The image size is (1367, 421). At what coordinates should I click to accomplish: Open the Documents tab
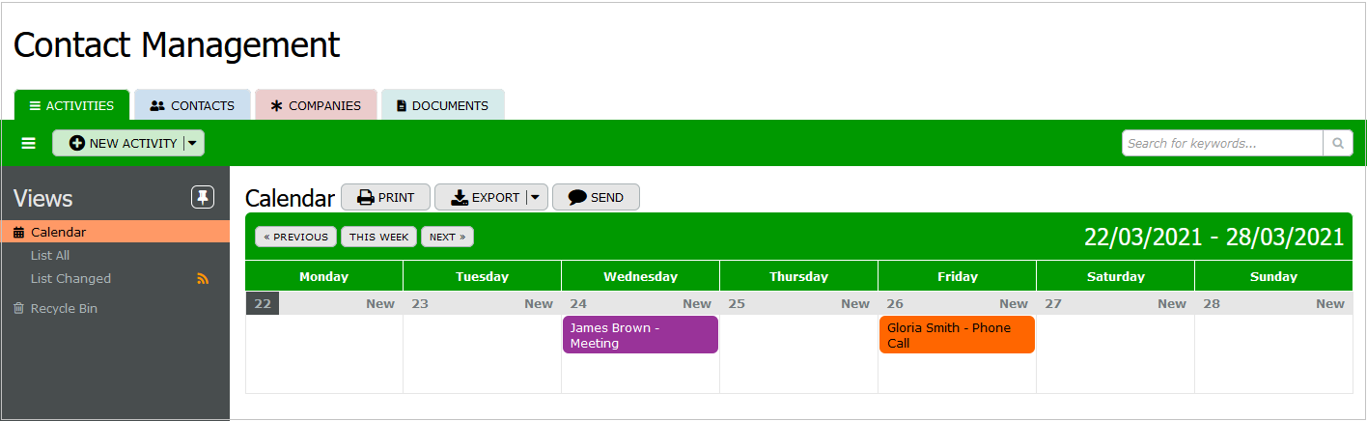pos(442,105)
